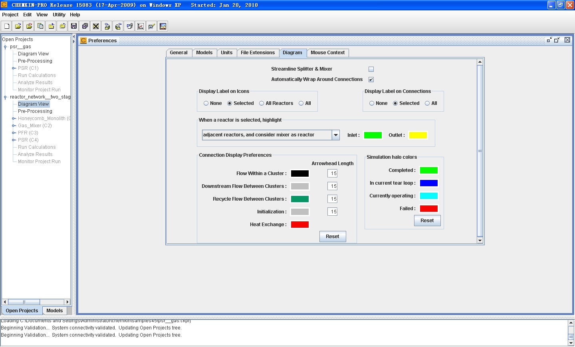Select the Open Projects tab below the tree
This screenshot has width=575, height=347.
[22, 311]
